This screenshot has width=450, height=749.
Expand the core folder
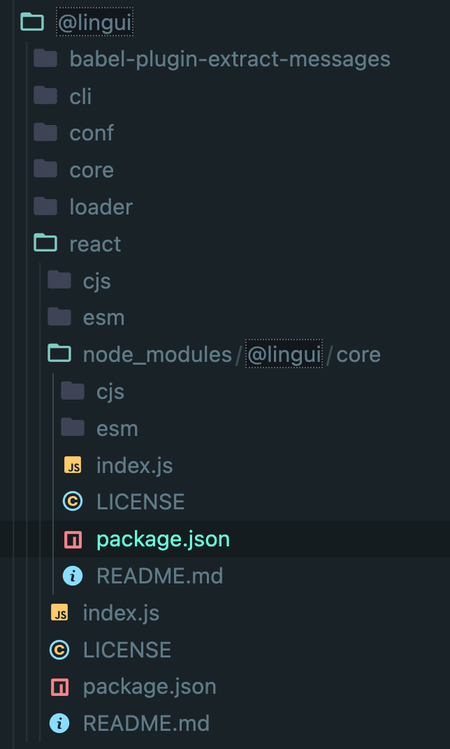[92, 169]
